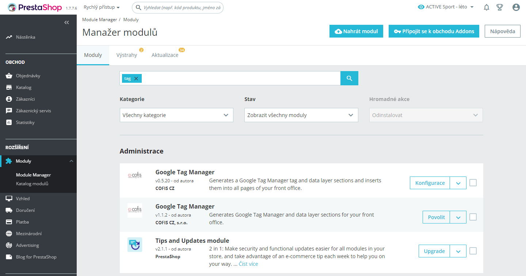Image resolution: width=526 pixels, height=276 pixels.
Task: Click the trophy merchant expertise icon
Action: (x=500, y=7)
